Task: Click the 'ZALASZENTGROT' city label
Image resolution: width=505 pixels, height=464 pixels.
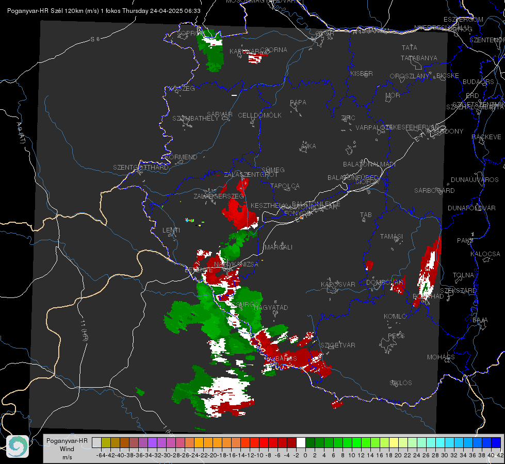Action: tap(251, 175)
